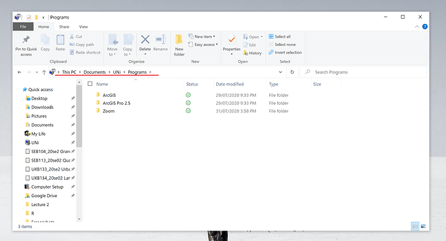
Task: Click navigation pane scrollbar down arrow
Action: pyautogui.click(x=80, y=219)
